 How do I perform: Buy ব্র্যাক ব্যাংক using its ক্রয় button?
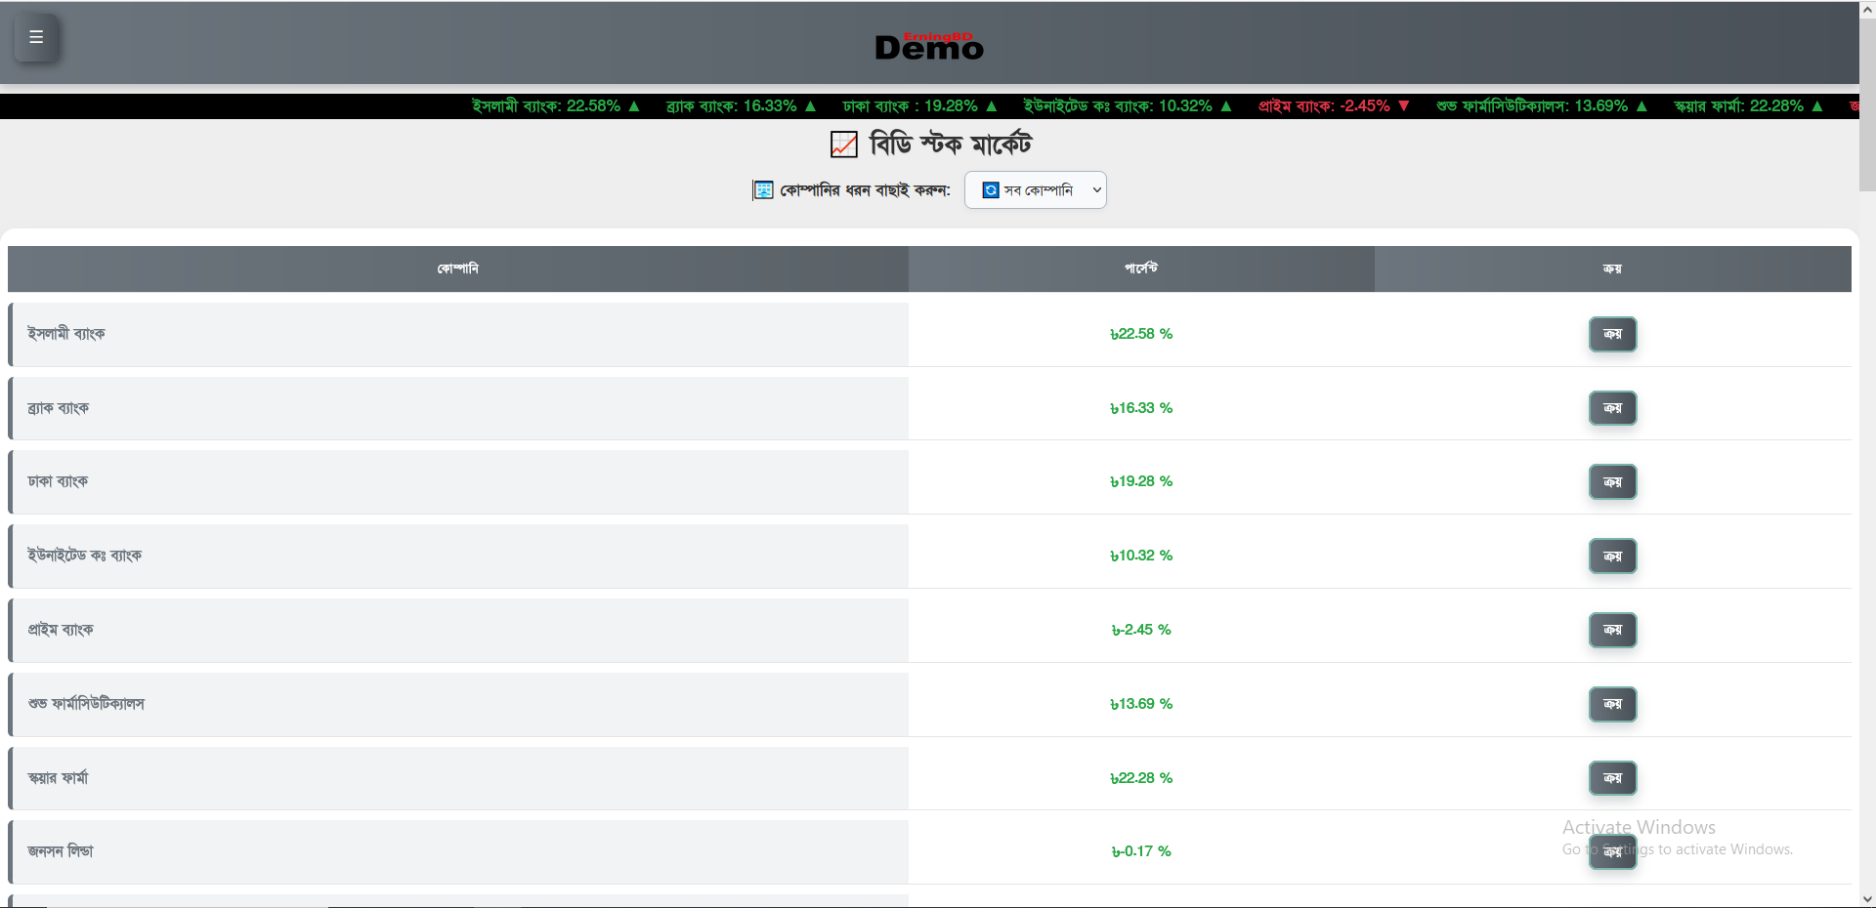[1611, 408]
